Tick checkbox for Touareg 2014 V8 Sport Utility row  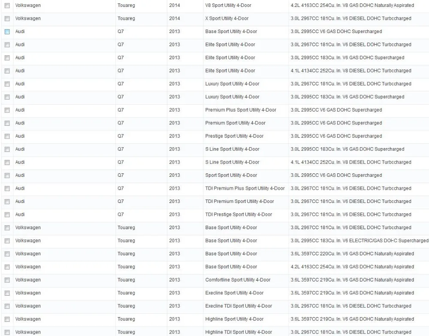pos(7,6)
